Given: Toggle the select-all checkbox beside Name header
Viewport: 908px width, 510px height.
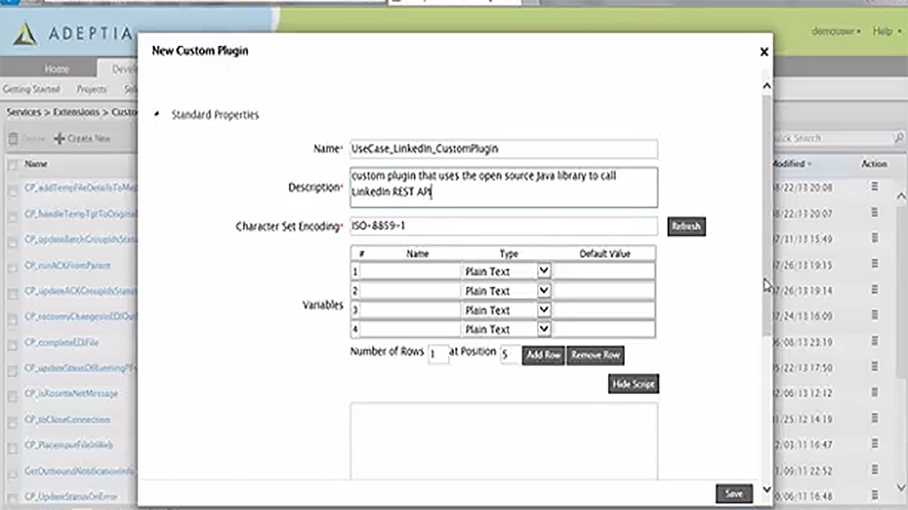Looking at the screenshot, I should click(13, 165).
